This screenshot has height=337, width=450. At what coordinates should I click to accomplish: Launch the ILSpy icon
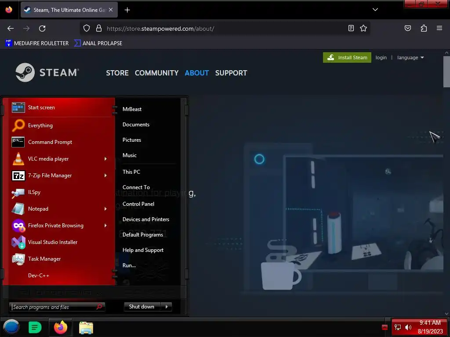click(x=18, y=193)
